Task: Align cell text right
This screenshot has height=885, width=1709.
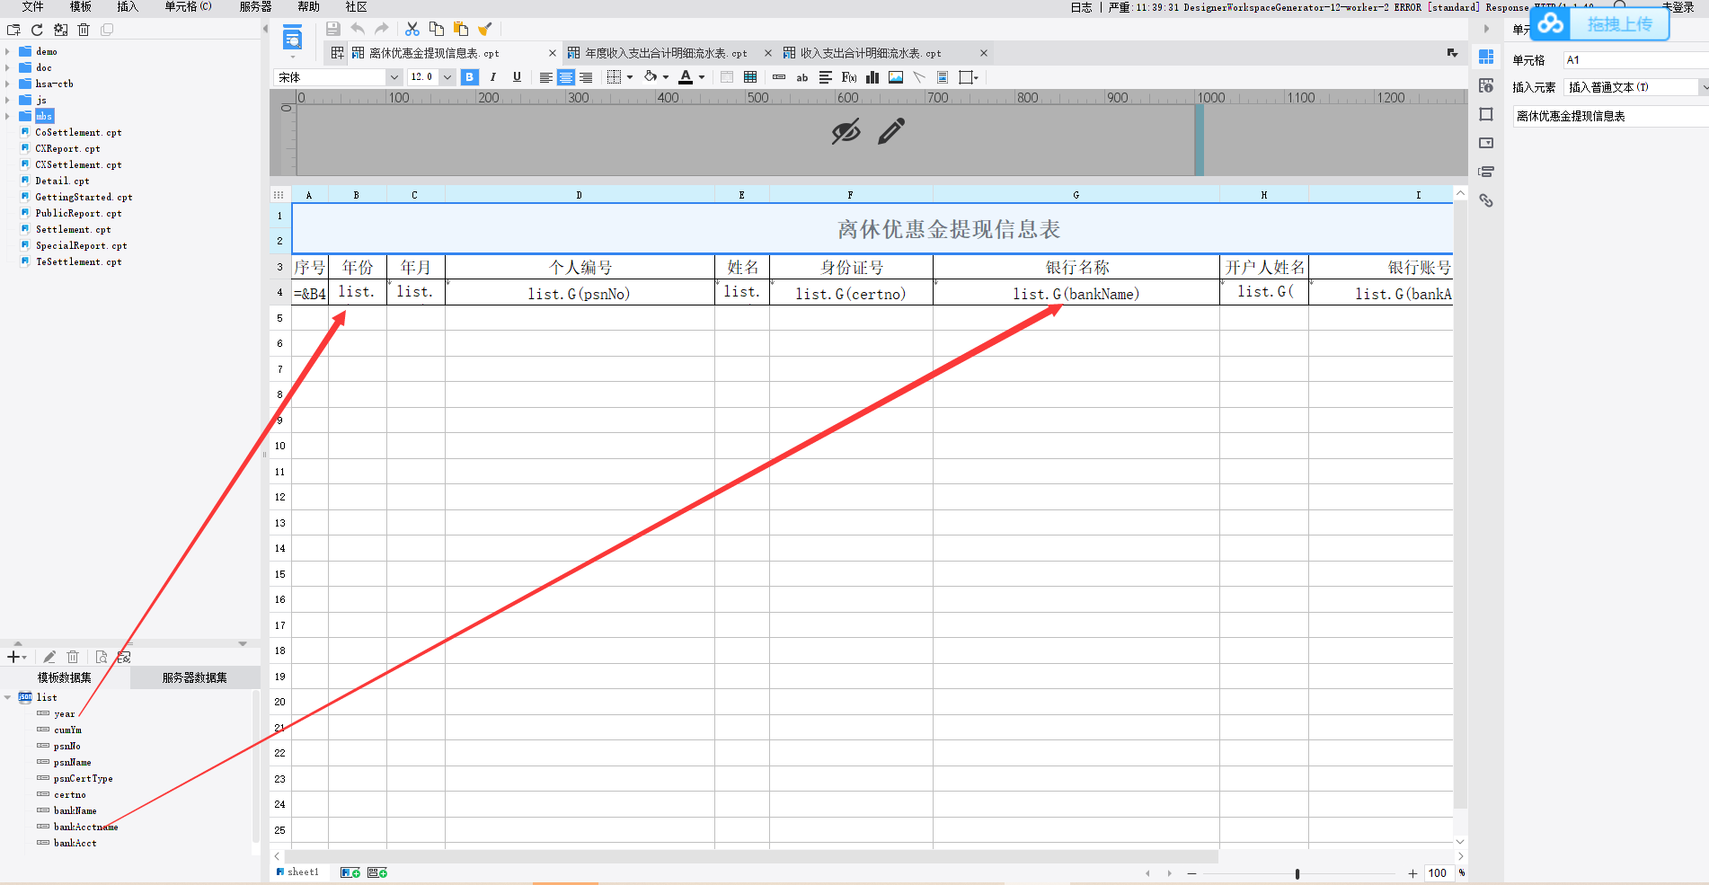Action: pos(586,77)
